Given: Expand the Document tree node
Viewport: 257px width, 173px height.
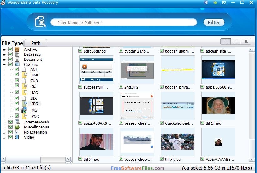Looking at the screenshot, I should coord(4,59).
